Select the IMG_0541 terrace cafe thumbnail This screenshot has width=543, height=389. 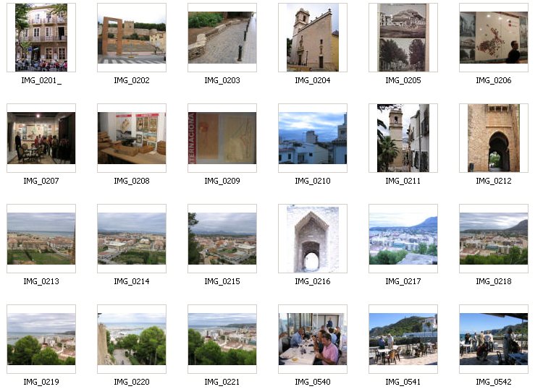tap(403, 339)
